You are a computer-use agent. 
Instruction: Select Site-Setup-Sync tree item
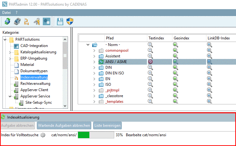[38, 102]
